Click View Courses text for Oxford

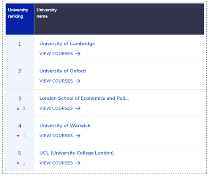coord(56,81)
